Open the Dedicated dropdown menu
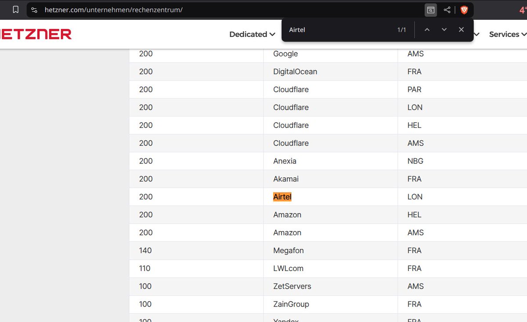Viewport: 527px width, 322px height. 252,34
